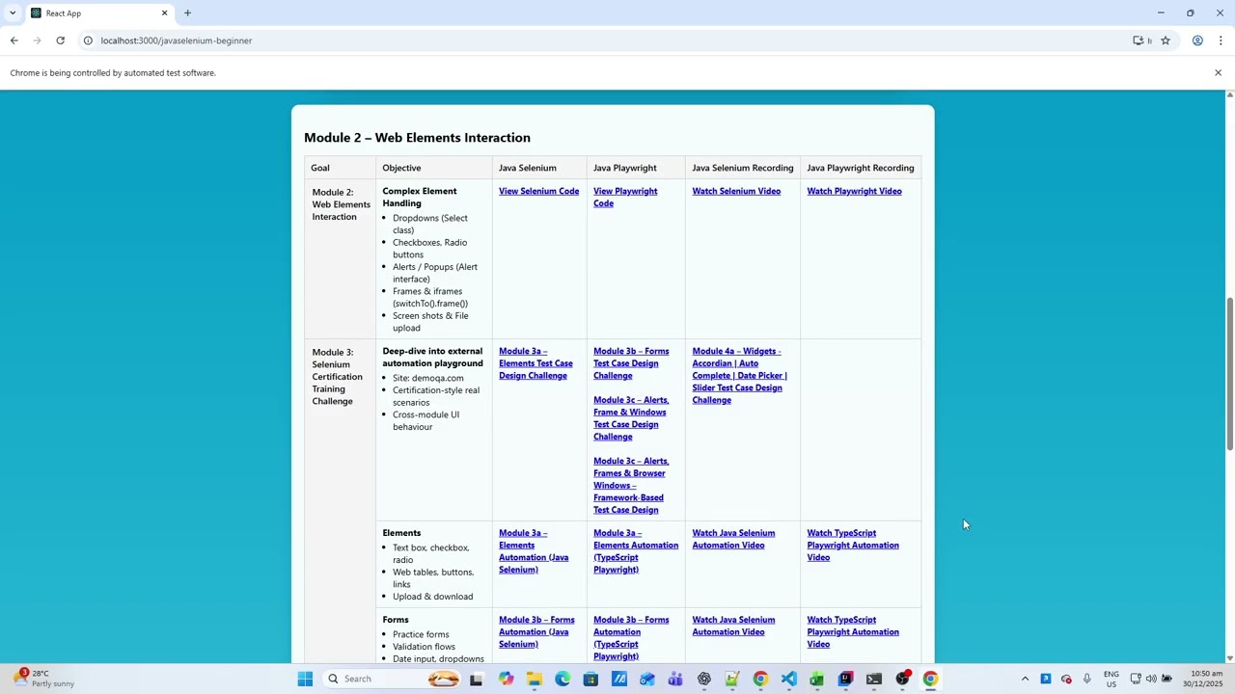The height and width of the screenshot is (694, 1235).
Task: Open a new tab with the plus icon
Action: (x=187, y=13)
